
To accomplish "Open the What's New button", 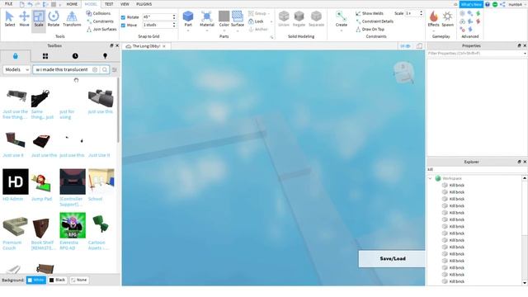I will [471, 4].
